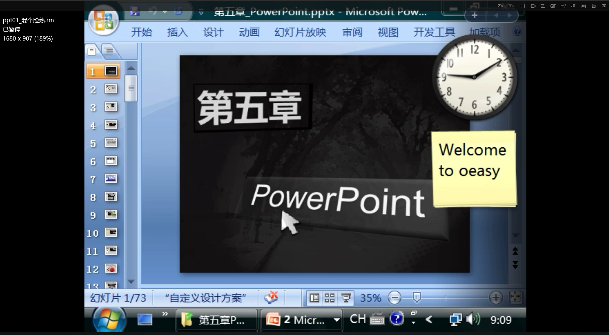Expand hidden tray icons with the arrow
The width and height of the screenshot is (609, 335).
429,320
